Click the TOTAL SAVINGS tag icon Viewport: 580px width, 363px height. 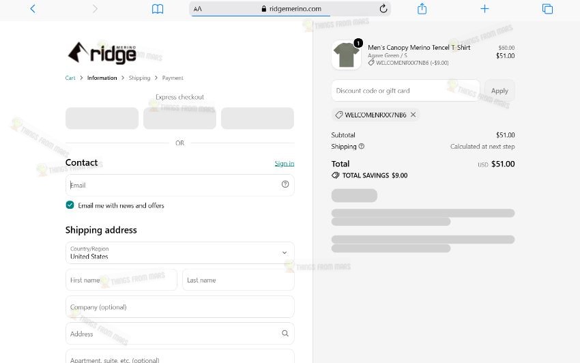click(335, 175)
